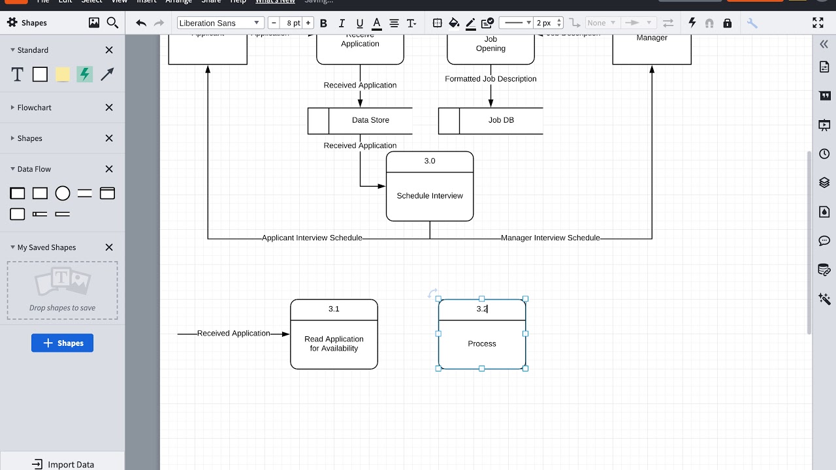Increase font size with plus button
Viewport: 836px width, 470px height.
pyautogui.click(x=308, y=23)
